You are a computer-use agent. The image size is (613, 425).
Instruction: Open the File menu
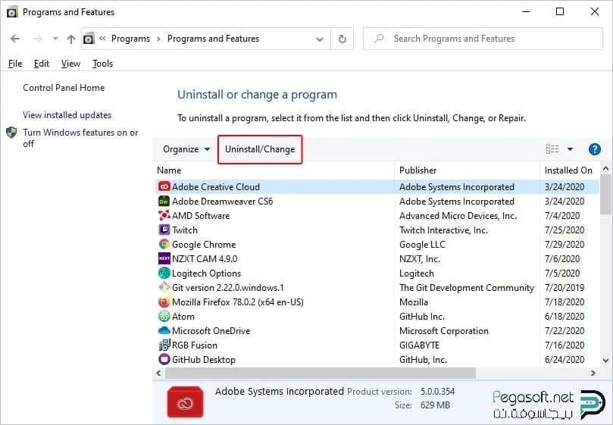pyautogui.click(x=15, y=64)
